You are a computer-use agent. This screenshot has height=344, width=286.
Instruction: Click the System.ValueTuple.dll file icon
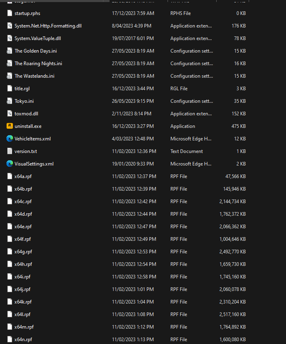[10, 38]
